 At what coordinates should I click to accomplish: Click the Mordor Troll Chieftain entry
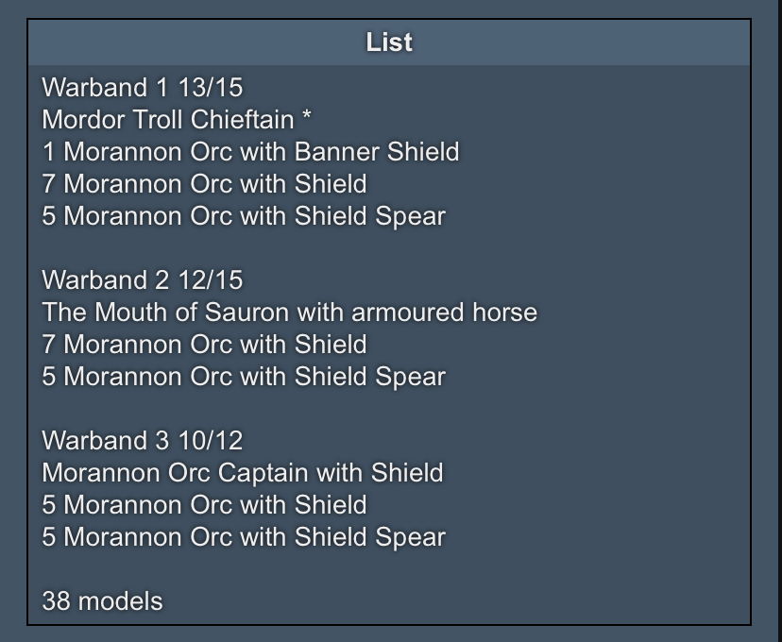point(168,120)
